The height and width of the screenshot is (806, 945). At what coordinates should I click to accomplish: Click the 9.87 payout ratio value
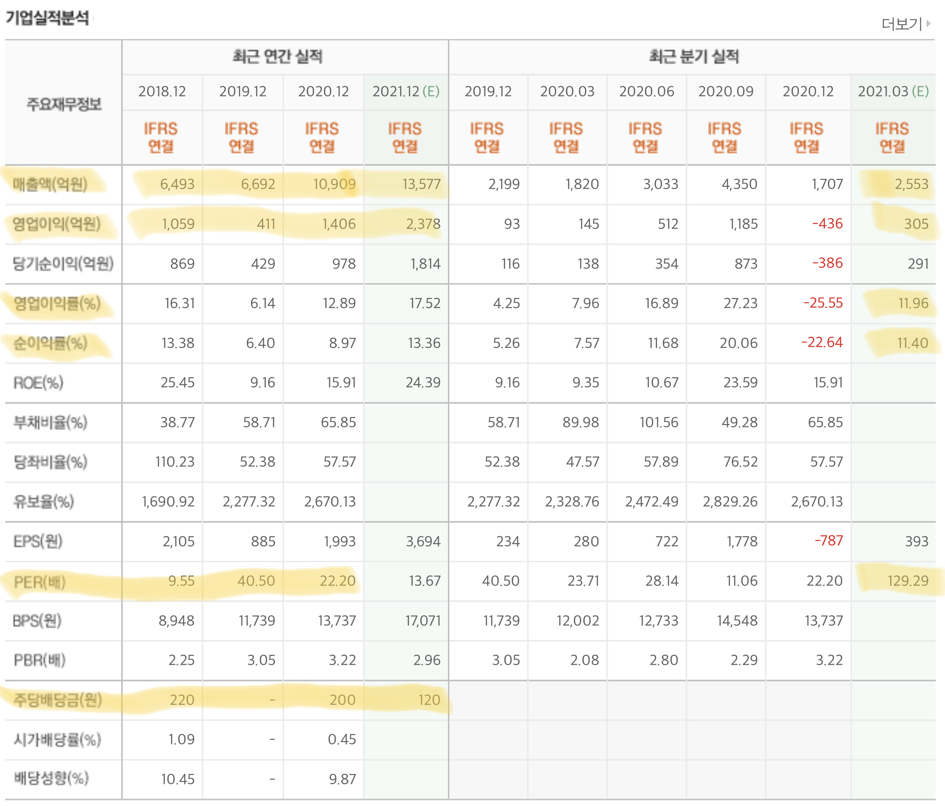[x=342, y=780]
